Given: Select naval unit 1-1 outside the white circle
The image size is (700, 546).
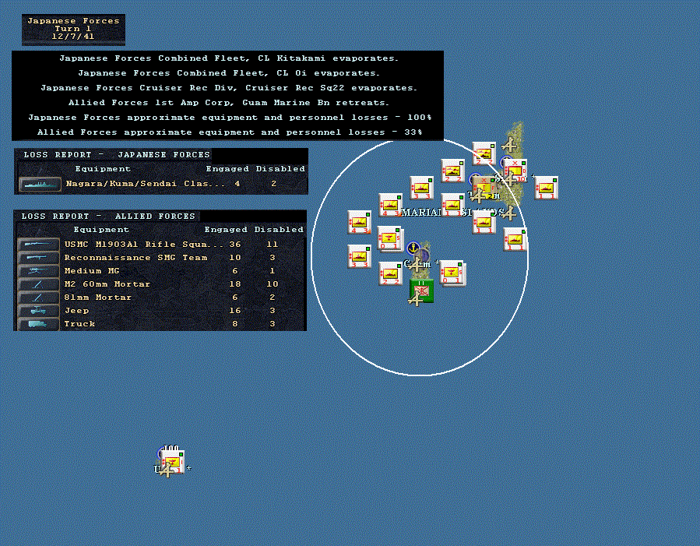Looking at the screenshot, I should (546, 188).
